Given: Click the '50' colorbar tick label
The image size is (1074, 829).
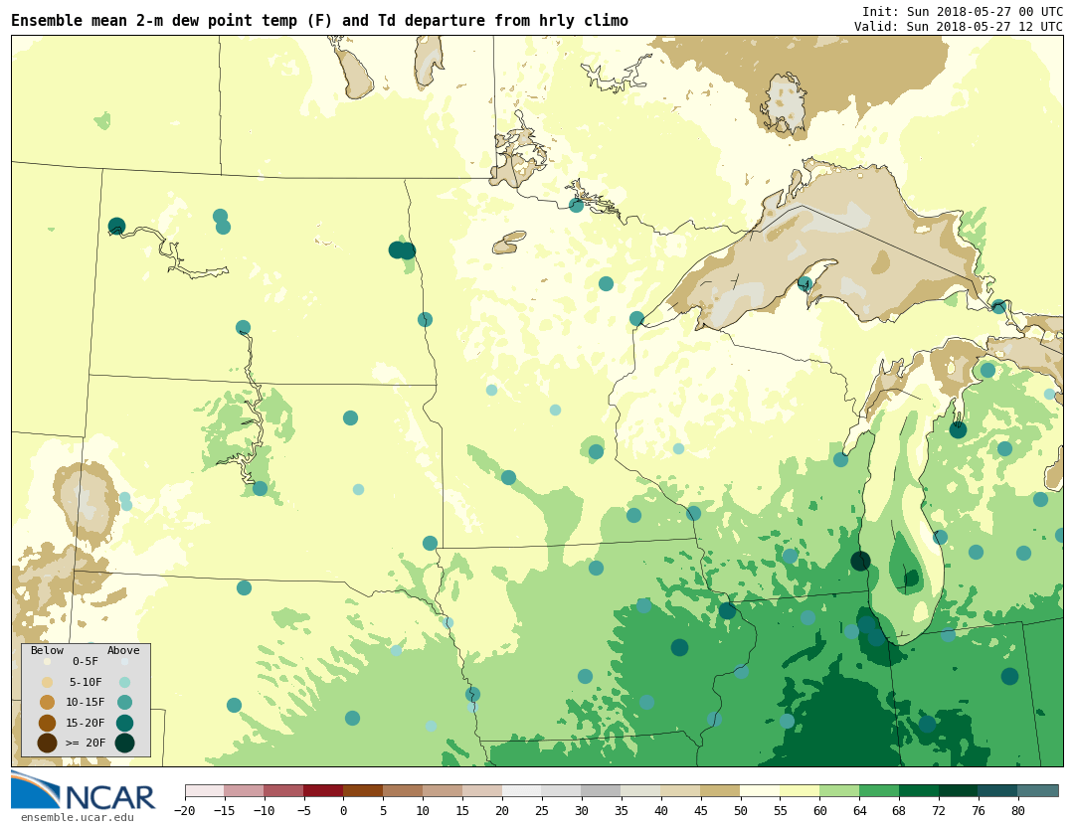Looking at the screenshot, I should point(741,810).
